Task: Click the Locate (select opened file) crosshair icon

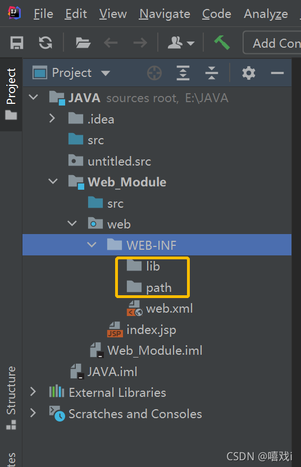Action: click(154, 73)
